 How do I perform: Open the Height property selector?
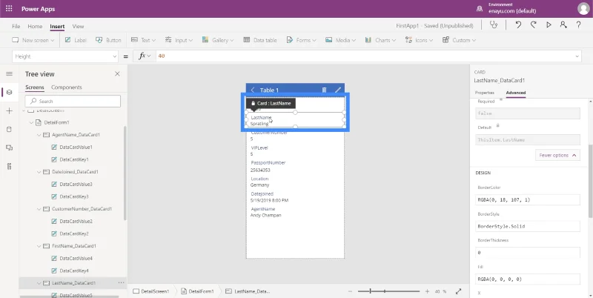pos(65,56)
